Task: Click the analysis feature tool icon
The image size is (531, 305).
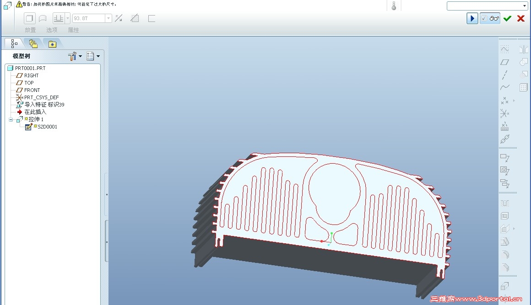Action: click(504, 127)
